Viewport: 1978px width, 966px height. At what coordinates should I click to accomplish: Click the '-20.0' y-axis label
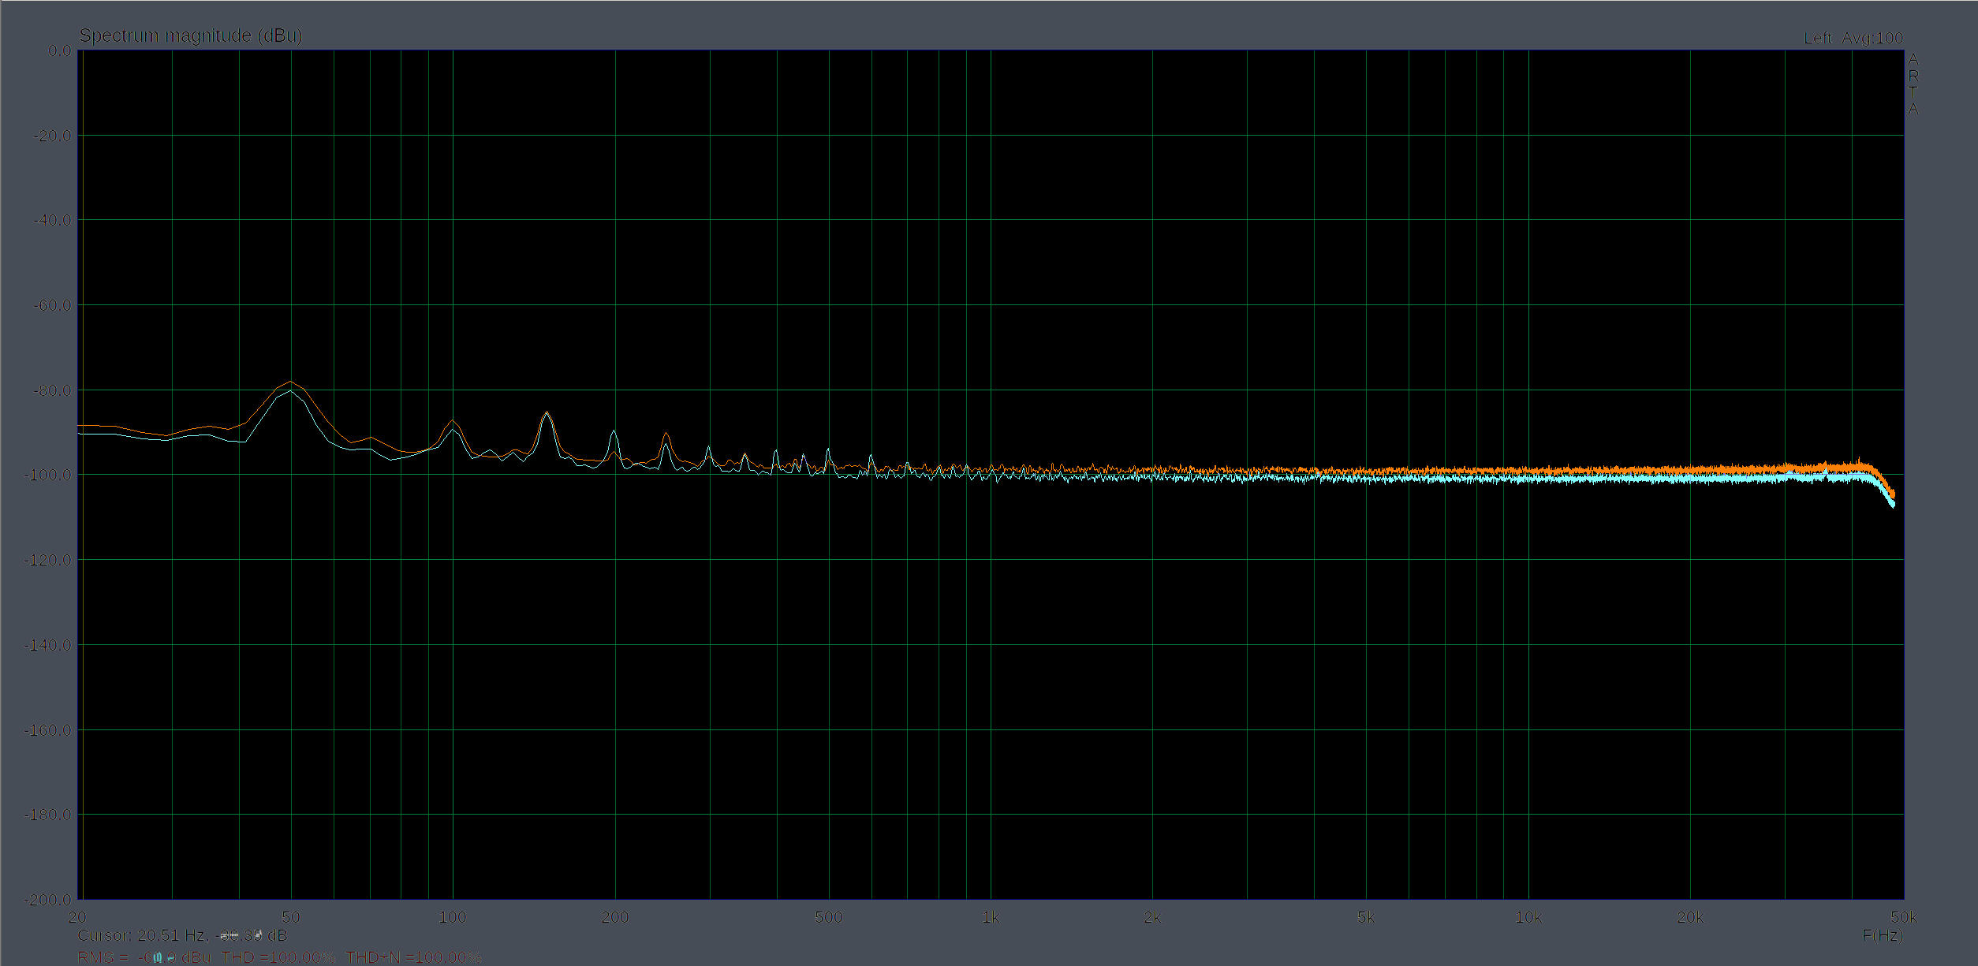52,136
